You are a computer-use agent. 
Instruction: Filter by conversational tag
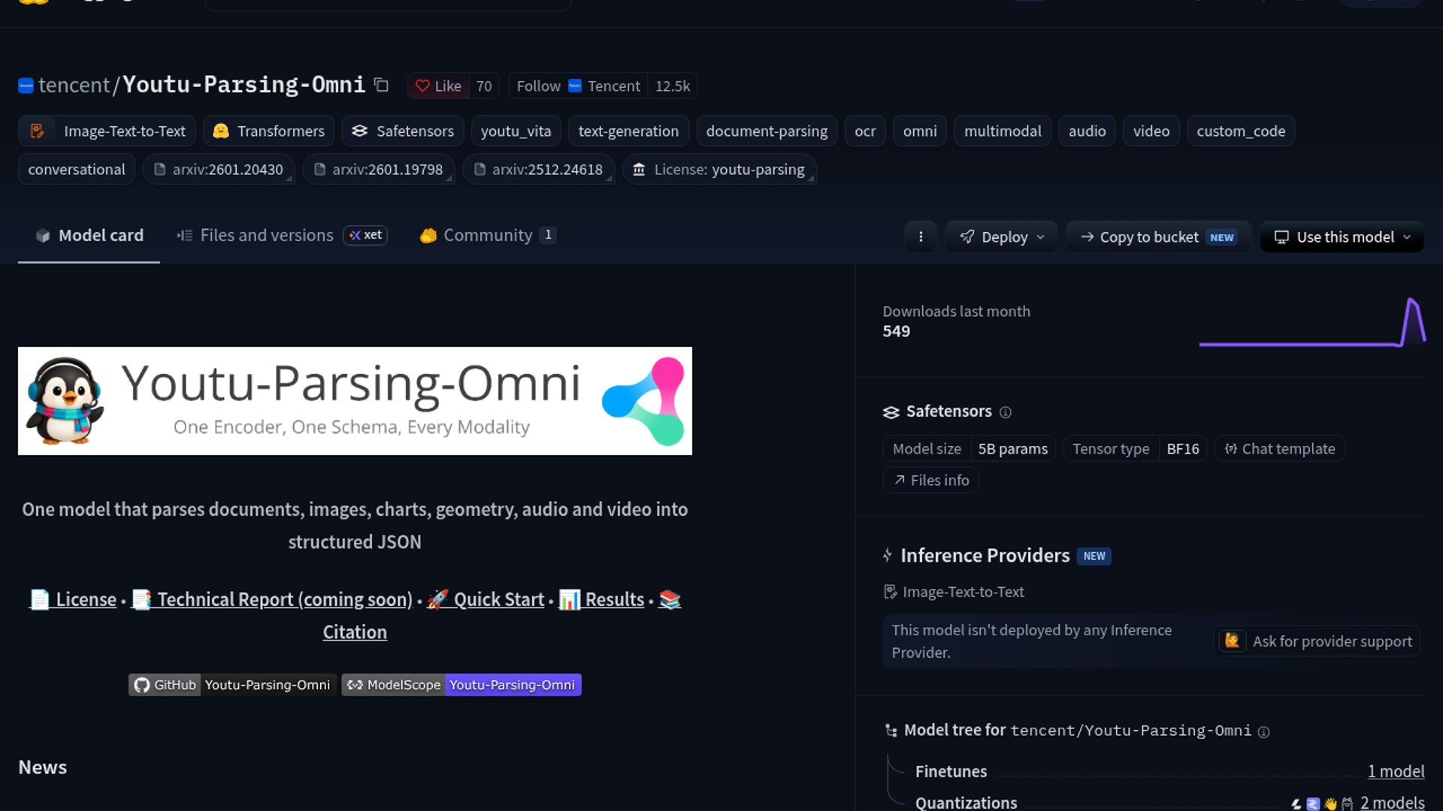77,170
